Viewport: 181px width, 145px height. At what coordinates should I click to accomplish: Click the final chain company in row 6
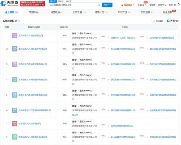pos(163,111)
